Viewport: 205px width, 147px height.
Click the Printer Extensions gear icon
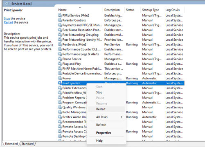coord(60,88)
